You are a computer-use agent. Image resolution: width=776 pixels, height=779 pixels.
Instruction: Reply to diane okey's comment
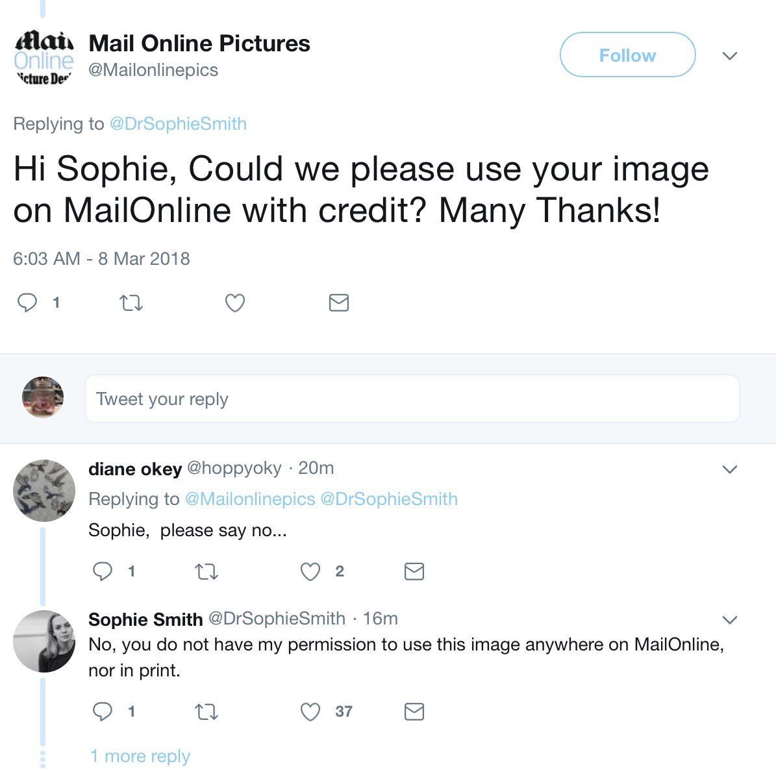click(x=103, y=571)
